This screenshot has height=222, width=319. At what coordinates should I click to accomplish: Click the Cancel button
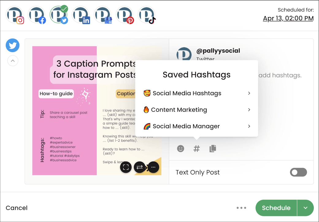17,208
